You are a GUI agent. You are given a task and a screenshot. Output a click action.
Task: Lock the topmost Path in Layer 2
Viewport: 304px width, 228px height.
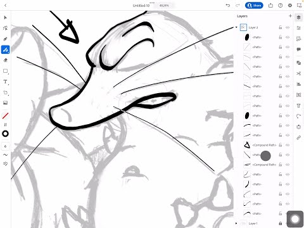pos(281,37)
